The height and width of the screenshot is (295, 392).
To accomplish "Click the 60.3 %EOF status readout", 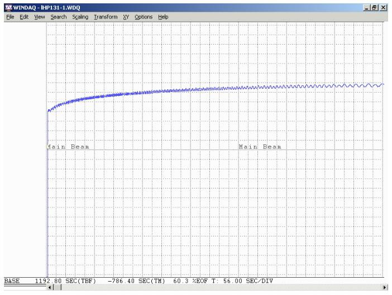I will tap(190, 281).
